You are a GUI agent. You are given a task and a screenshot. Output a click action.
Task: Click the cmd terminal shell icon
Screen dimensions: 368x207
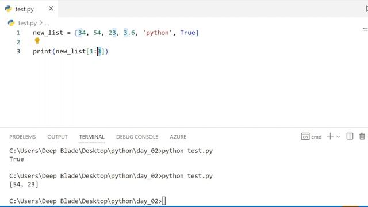tap(305, 137)
